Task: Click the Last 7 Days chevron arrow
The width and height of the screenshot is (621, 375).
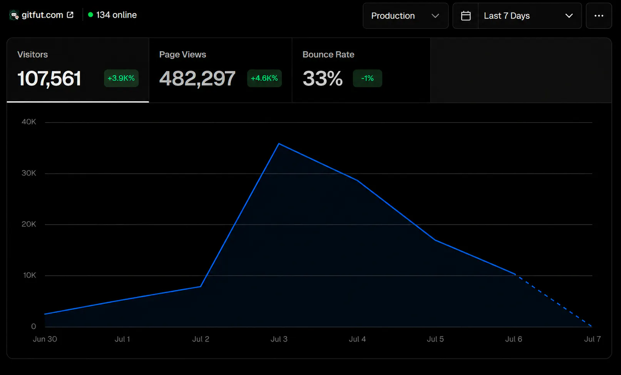Action: point(569,16)
